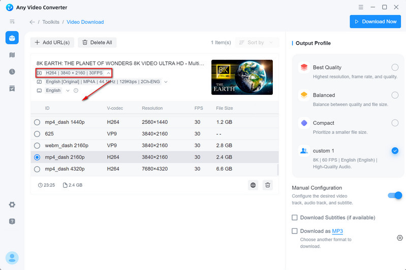The image size is (406, 270).
Task: Delete this video item trash icon
Action: pyautogui.click(x=267, y=185)
